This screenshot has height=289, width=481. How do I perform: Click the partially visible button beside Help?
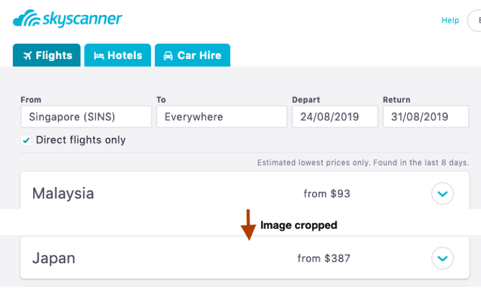[475, 20]
